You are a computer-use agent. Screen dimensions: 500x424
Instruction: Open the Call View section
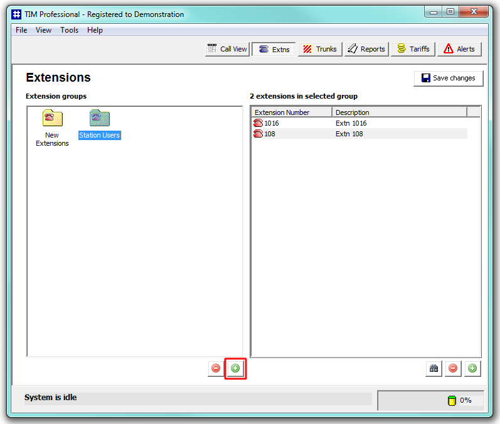point(227,49)
